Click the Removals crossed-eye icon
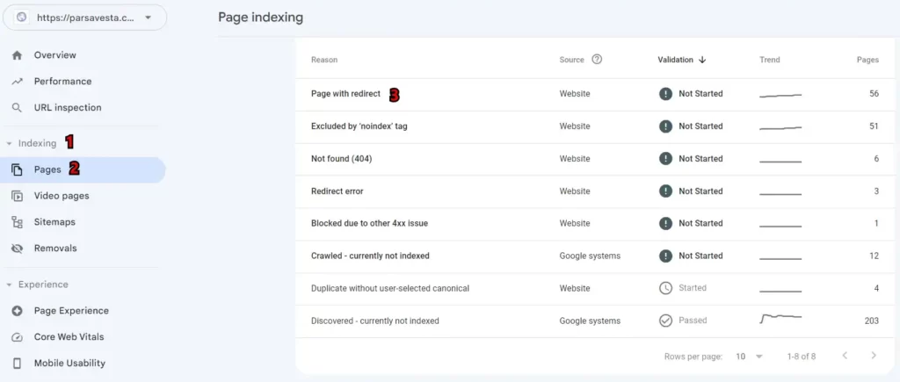The width and height of the screenshot is (900, 382). [18, 249]
